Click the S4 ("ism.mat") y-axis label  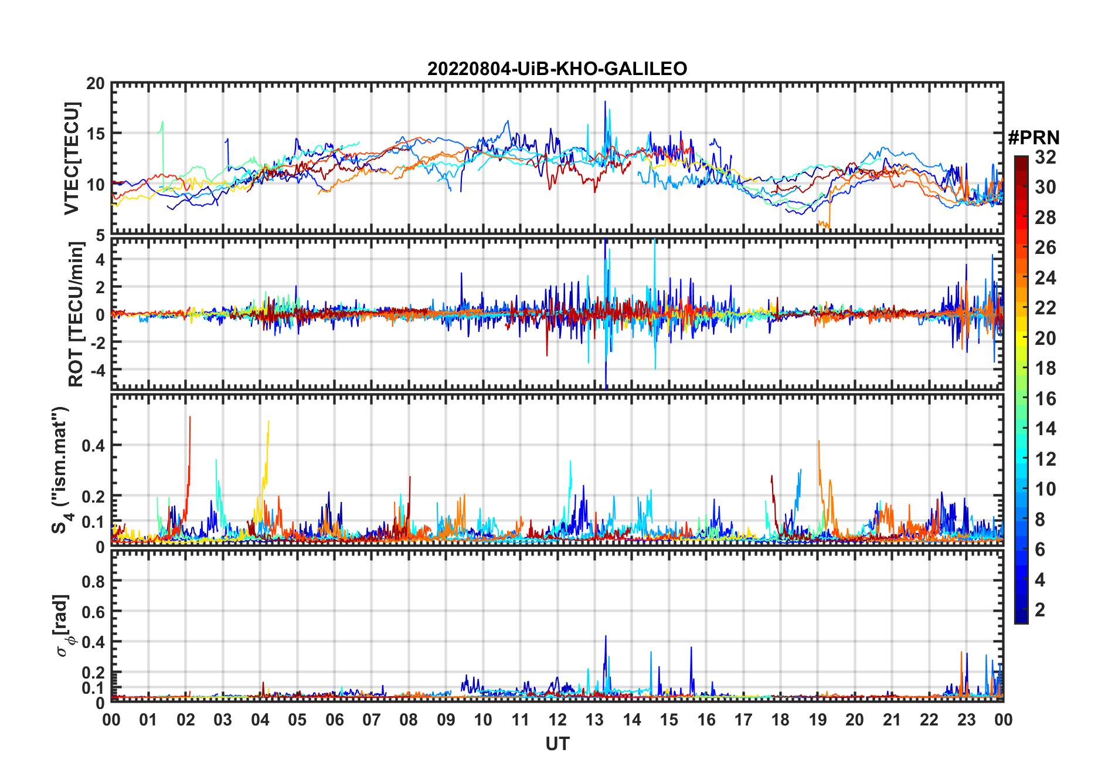pos(61,470)
